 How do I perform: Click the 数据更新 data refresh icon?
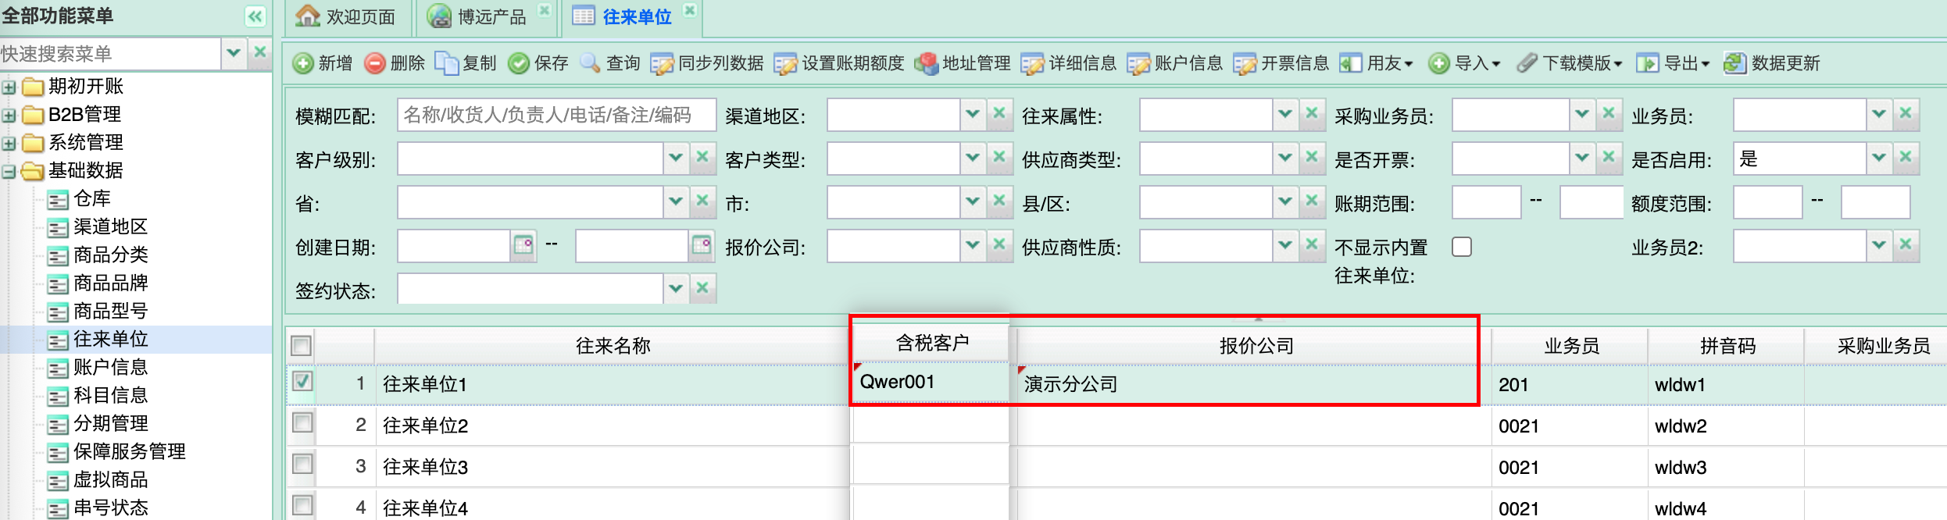pos(1734,63)
